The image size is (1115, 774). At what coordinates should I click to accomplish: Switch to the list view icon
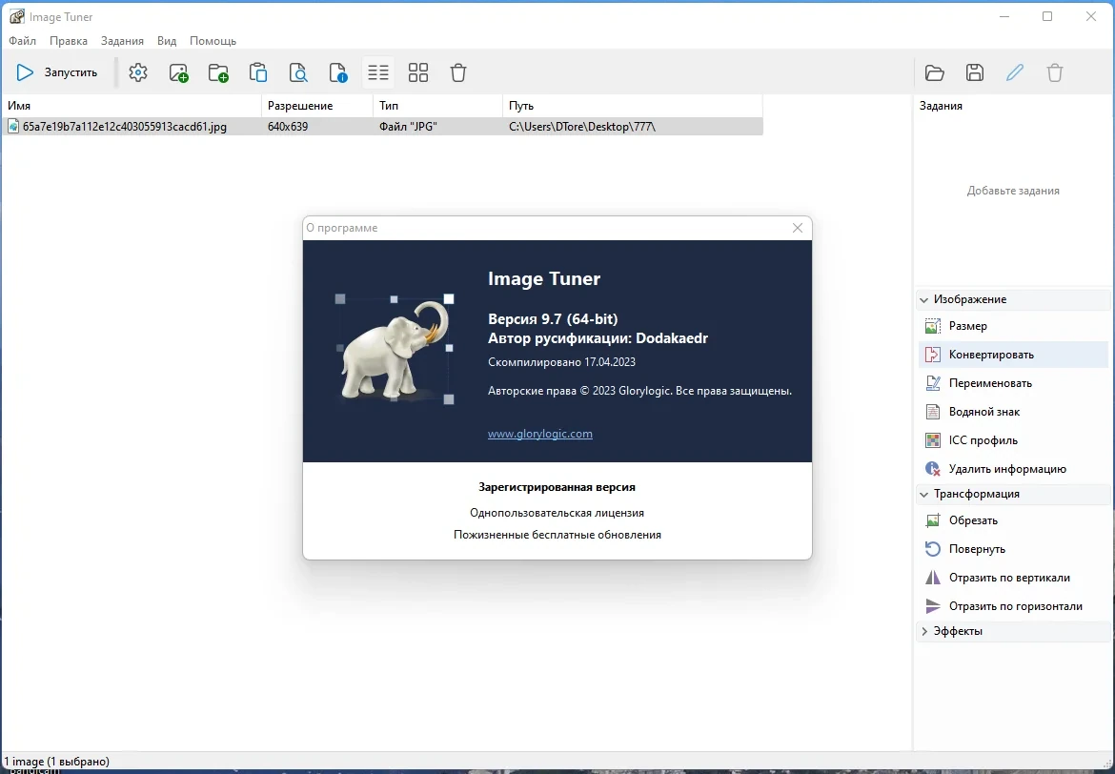click(378, 72)
